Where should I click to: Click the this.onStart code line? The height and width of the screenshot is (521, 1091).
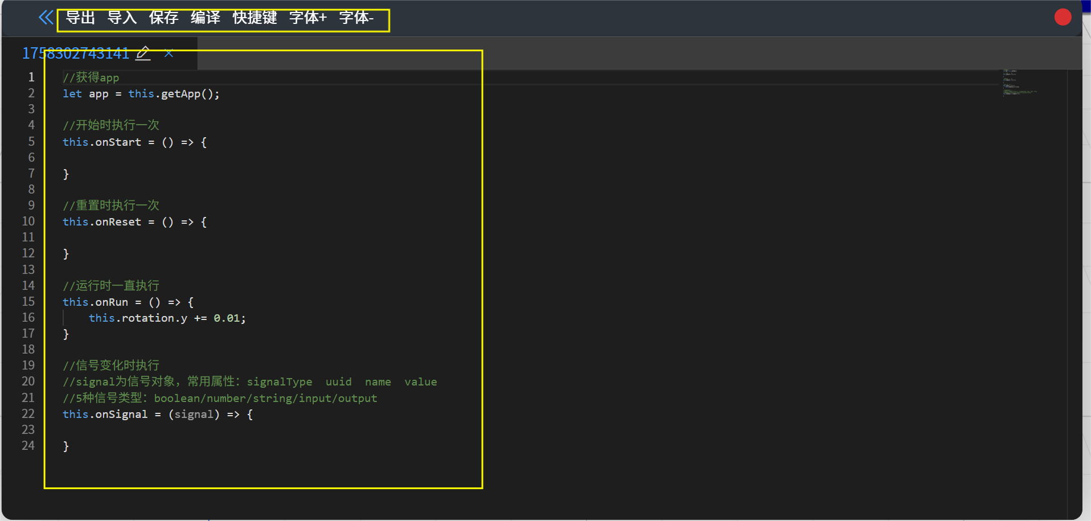[134, 142]
